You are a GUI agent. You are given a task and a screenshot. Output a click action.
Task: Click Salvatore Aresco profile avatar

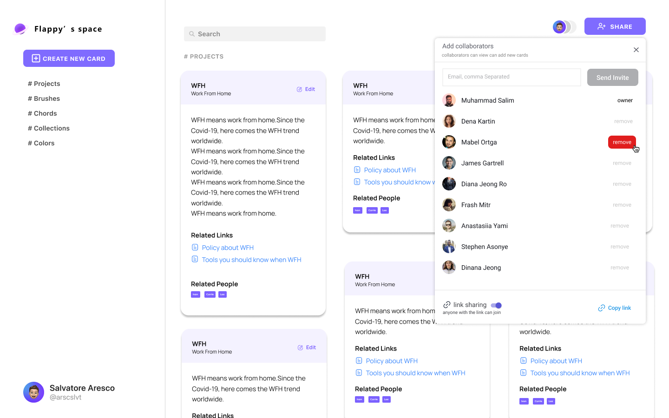coord(33,392)
